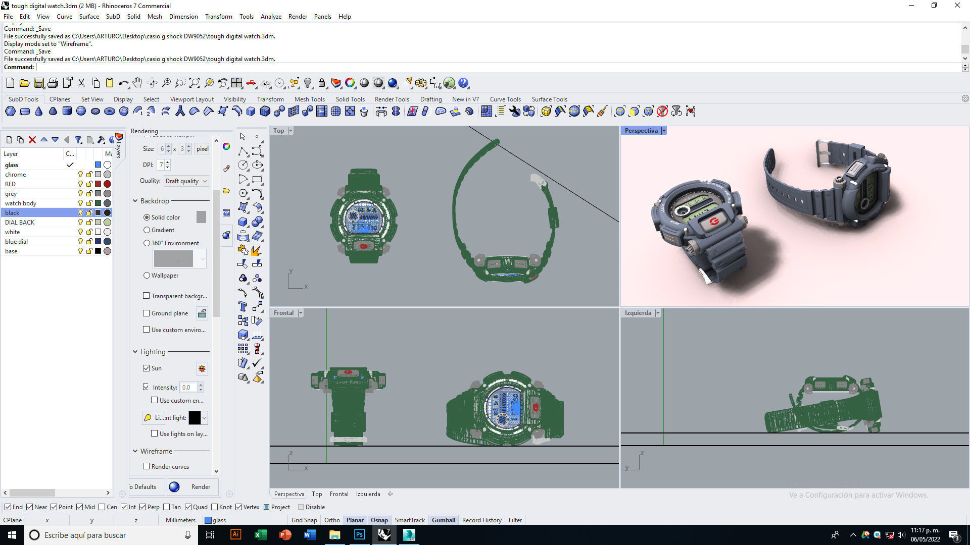This screenshot has width=970, height=545.
Task: Click the ground plane settings icon
Action: click(x=202, y=313)
